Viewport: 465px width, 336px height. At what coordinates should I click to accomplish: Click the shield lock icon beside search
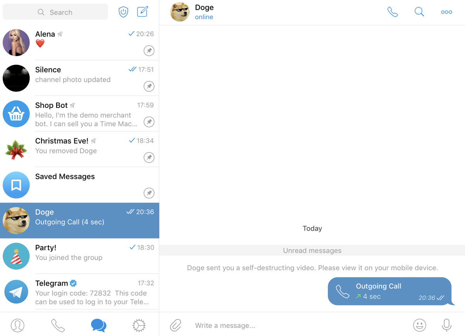click(x=123, y=12)
